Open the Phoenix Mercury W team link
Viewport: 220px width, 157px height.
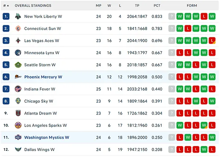point(43,77)
